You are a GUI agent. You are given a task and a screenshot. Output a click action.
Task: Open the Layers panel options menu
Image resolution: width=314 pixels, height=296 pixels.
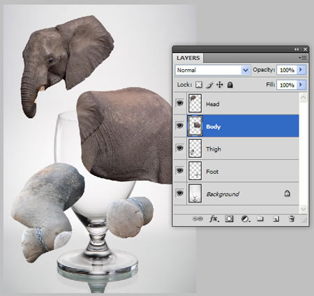click(304, 57)
